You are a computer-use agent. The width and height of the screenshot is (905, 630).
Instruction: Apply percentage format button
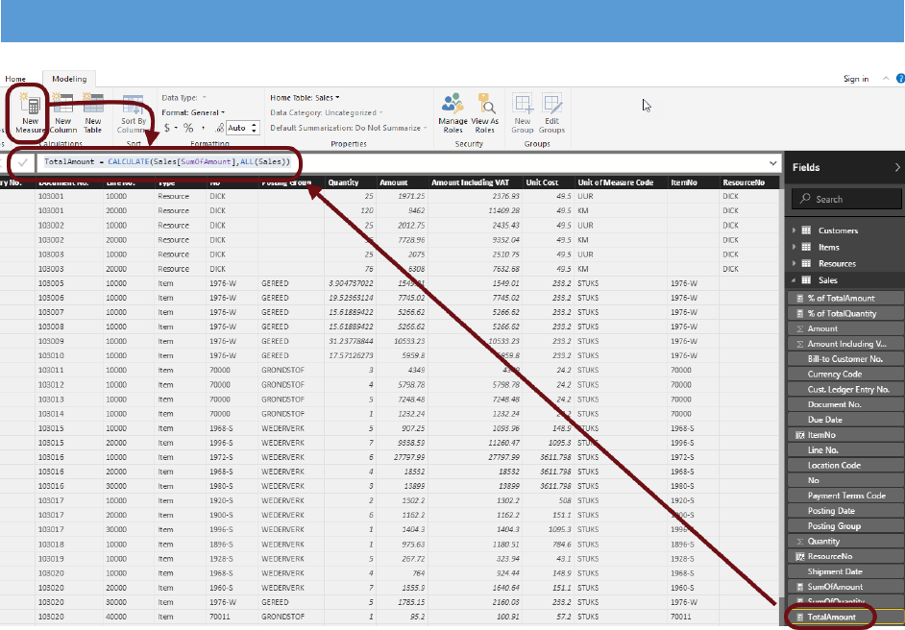[188, 128]
